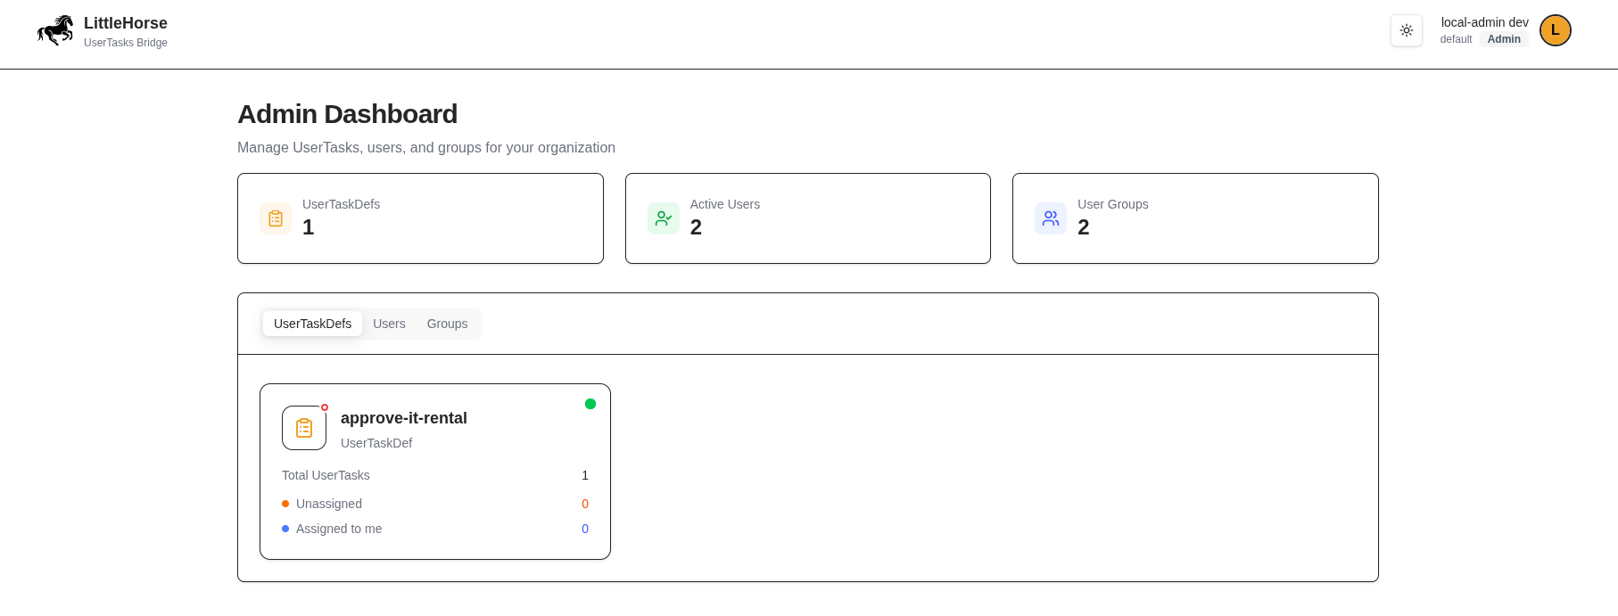The image size is (1618, 616).
Task: Click the green status dot on card
Action: [590, 404]
